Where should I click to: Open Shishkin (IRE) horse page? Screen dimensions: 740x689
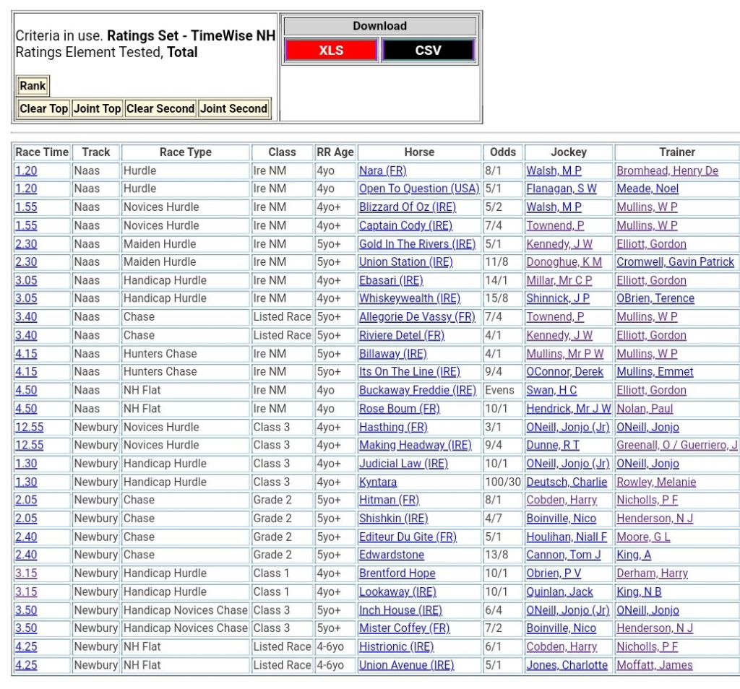[393, 518]
